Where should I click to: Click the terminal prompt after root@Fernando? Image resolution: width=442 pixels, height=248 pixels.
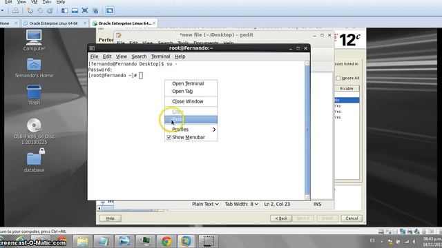pyautogui.click(x=141, y=76)
